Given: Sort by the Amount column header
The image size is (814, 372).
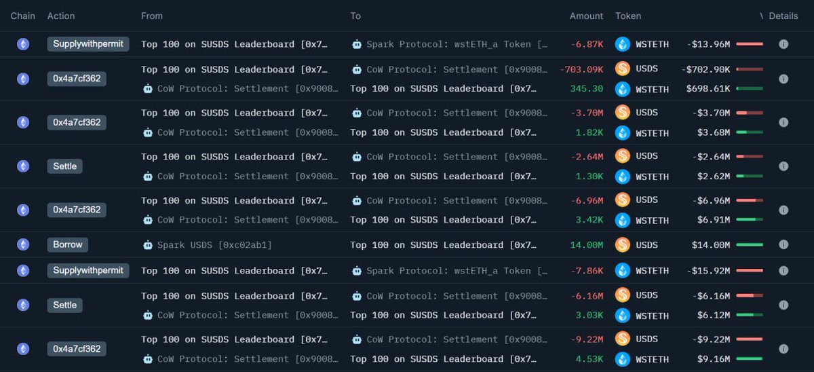Looking at the screenshot, I should (586, 16).
